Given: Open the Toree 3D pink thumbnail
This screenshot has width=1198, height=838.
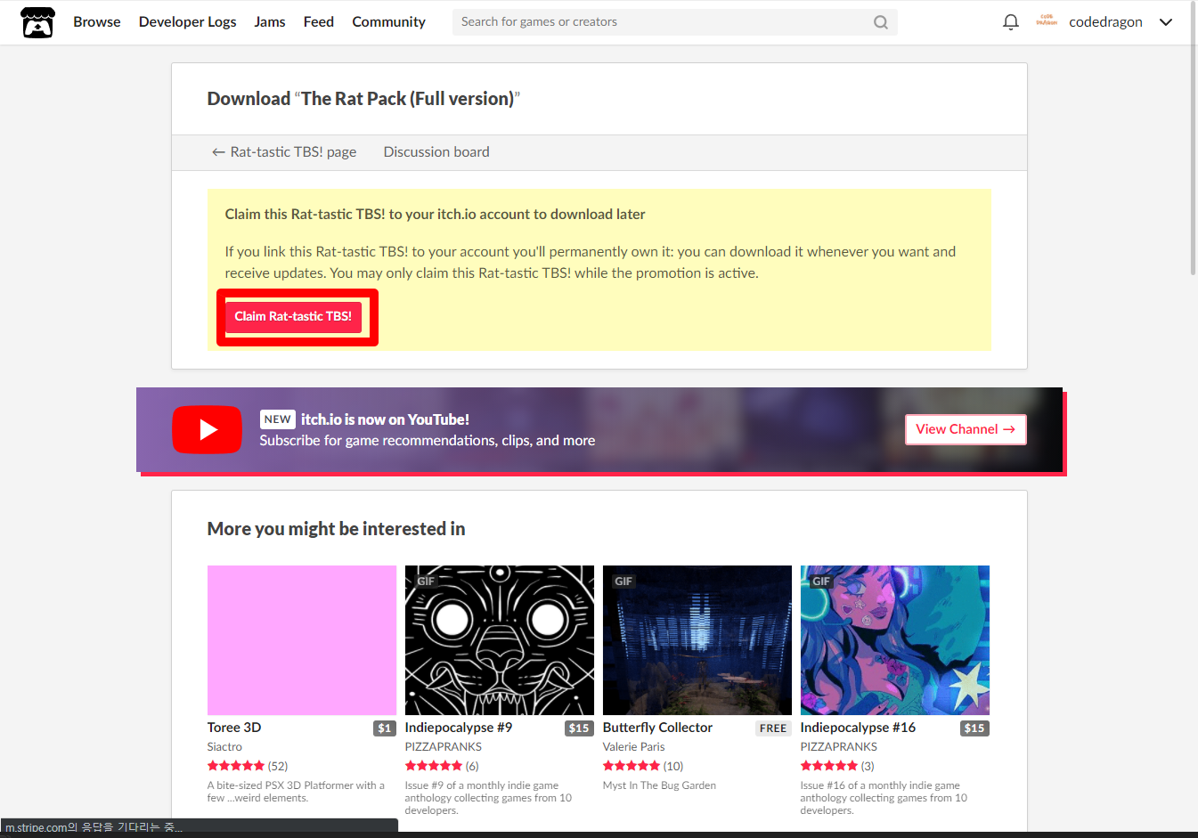Looking at the screenshot, I should click(302, 640).
